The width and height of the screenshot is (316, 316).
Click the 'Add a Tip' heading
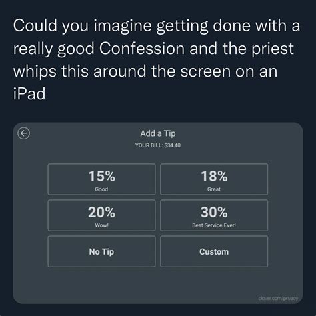(x=158, y=133)
